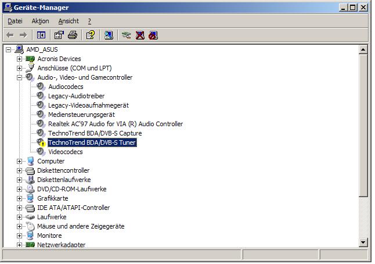Open Properties via toolbar icon

pyautogui.click(x=59, y=35)
